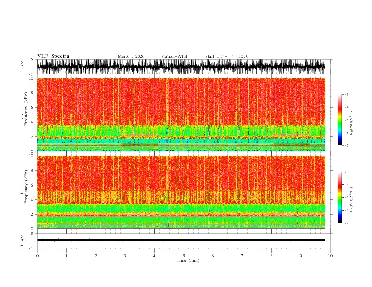Click the ch.3 voltage waveform trace
The width and height of the screenshot is (372, 287).
click(x=181, y=240)
